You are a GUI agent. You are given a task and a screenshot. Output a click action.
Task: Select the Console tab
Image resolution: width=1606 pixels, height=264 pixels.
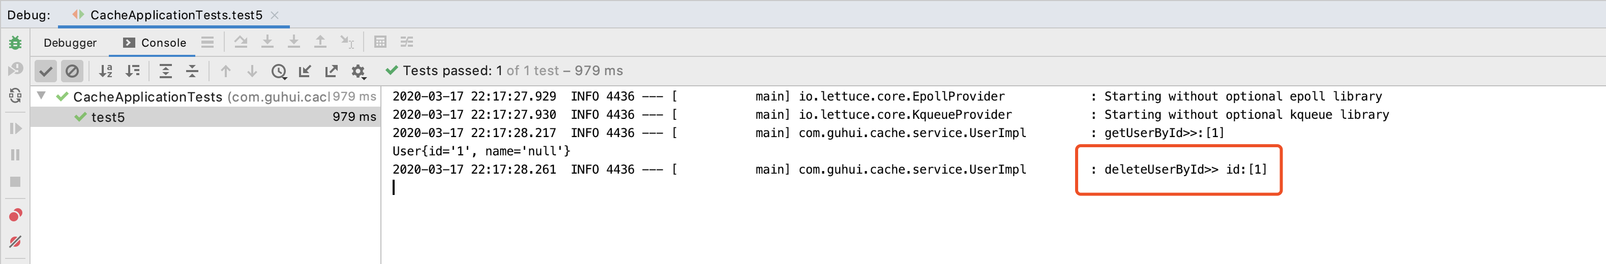[x=155, y=42]
